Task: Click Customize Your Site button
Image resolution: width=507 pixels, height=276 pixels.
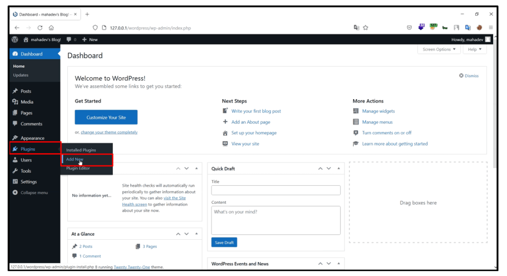Action: [x=106, y=117]
